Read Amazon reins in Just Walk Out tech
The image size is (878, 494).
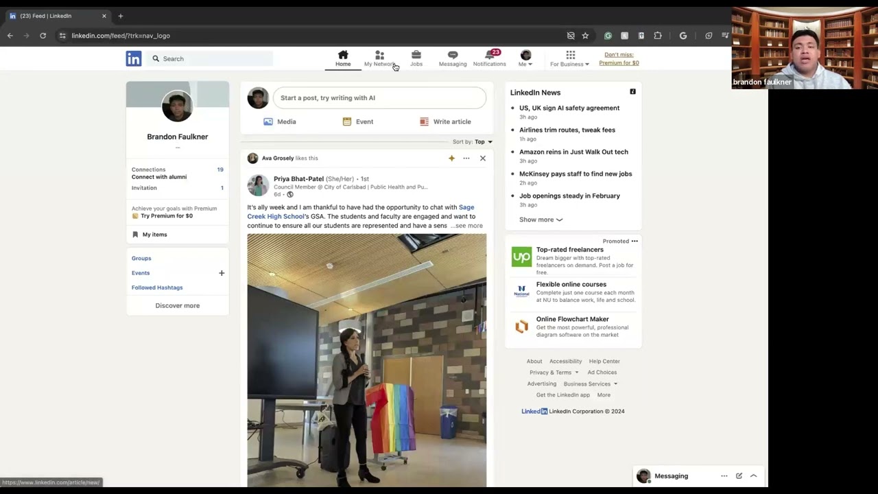573,152
